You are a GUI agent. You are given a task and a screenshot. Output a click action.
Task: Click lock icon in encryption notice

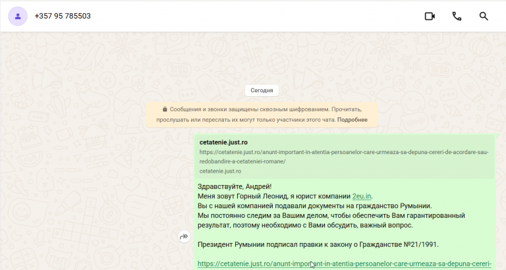coord(165,109)
